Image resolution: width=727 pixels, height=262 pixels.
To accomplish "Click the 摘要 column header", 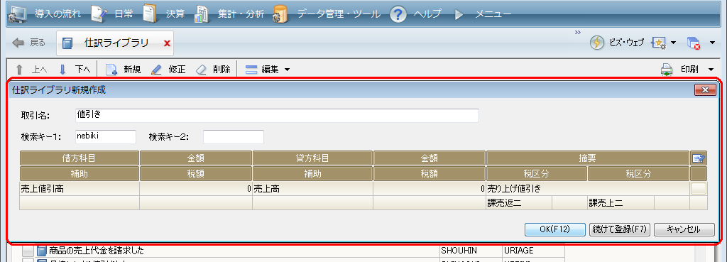I will point(587,158).
